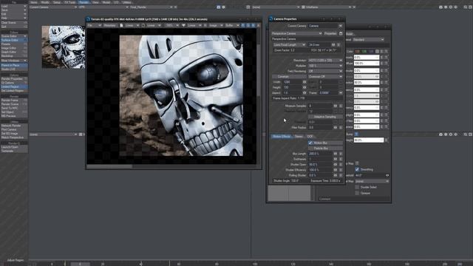
Task: Click the current frame marker on timeline
Action: point(80,264)
